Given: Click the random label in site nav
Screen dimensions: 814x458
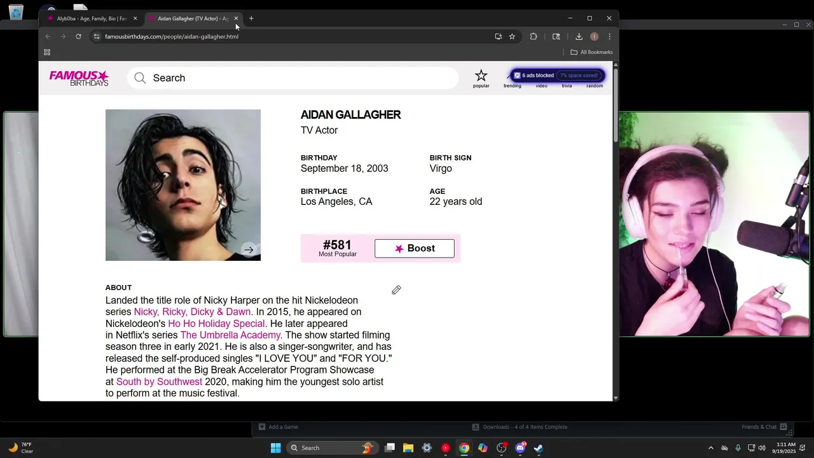Looking at the screenshot, I should click(x=595, y=86).
